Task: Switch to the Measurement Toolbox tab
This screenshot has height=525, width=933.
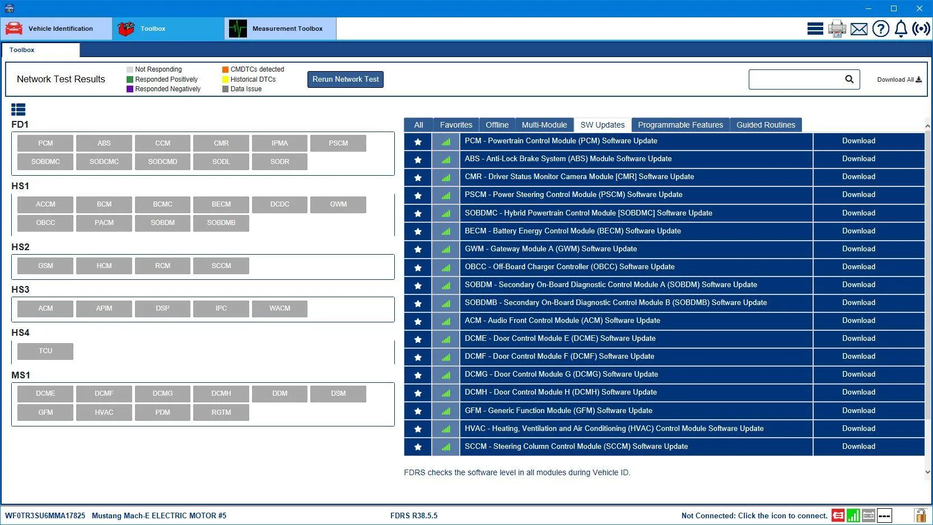Action: click(x=281, y=29)
